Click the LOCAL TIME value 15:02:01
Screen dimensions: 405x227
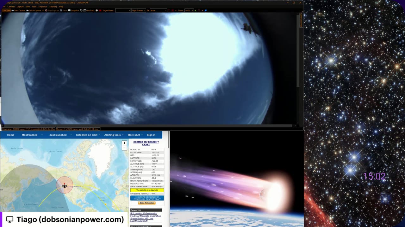pyautogui.click(x=155, y=153)
